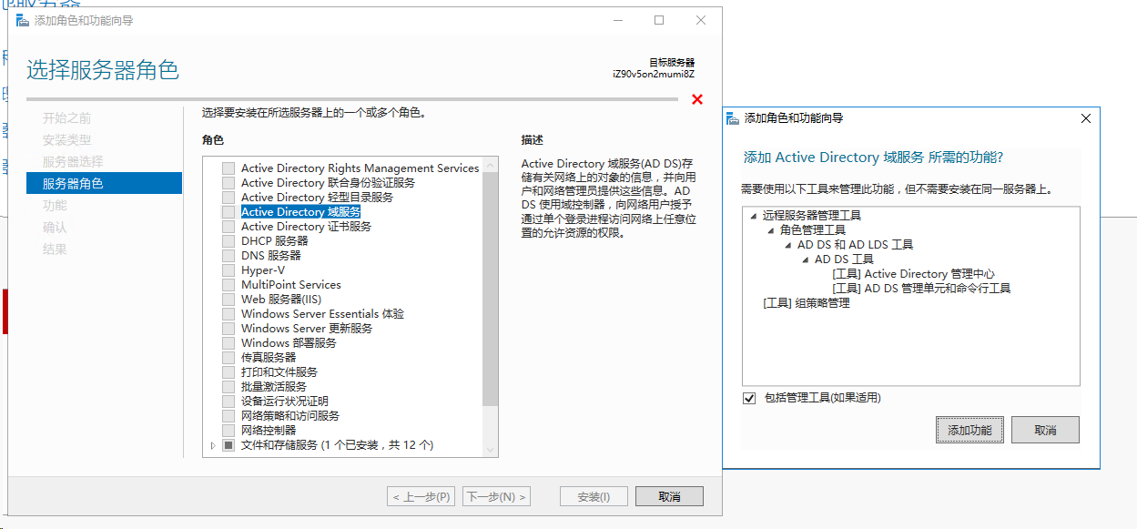The width and height of the screenshot is (1137, 529).
Task: Go to the 服务器选择 wizard step
Action: [x=73, y=161]
